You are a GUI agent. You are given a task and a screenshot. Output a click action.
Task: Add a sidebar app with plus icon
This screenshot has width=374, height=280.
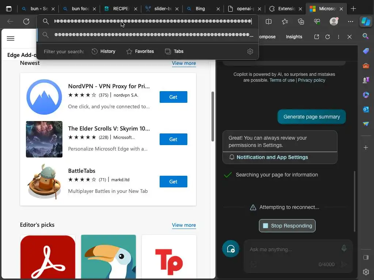point(366,148)
